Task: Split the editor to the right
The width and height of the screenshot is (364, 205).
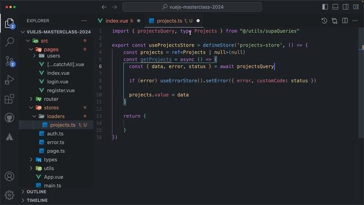Action: tap(345, 21)
